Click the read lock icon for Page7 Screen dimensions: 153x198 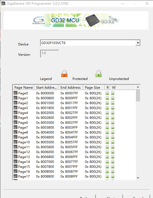107,127
